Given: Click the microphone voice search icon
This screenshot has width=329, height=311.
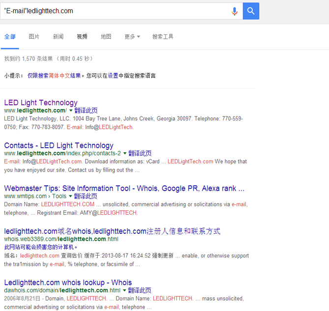Looking at the screenshot, I should [234, 11].
